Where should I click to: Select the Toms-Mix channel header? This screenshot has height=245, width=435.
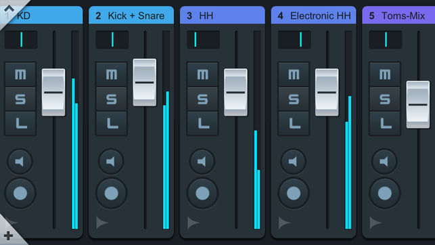click(x=398, y=16)
